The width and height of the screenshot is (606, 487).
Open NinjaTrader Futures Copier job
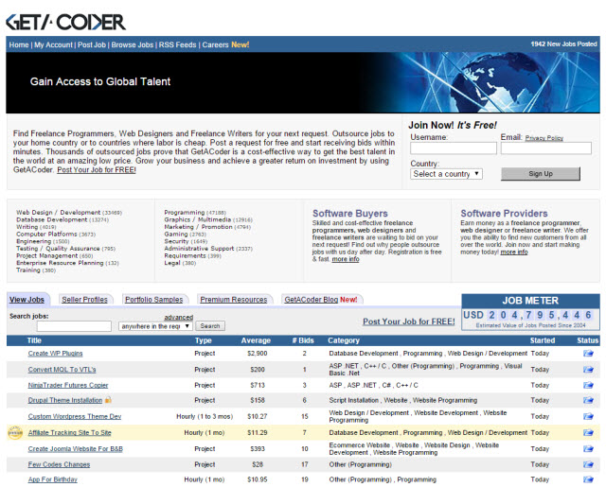click(x=68, y=385)
